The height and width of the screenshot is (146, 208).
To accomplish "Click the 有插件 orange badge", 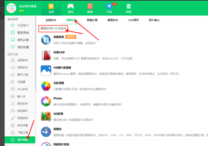I will coord(71,37).
